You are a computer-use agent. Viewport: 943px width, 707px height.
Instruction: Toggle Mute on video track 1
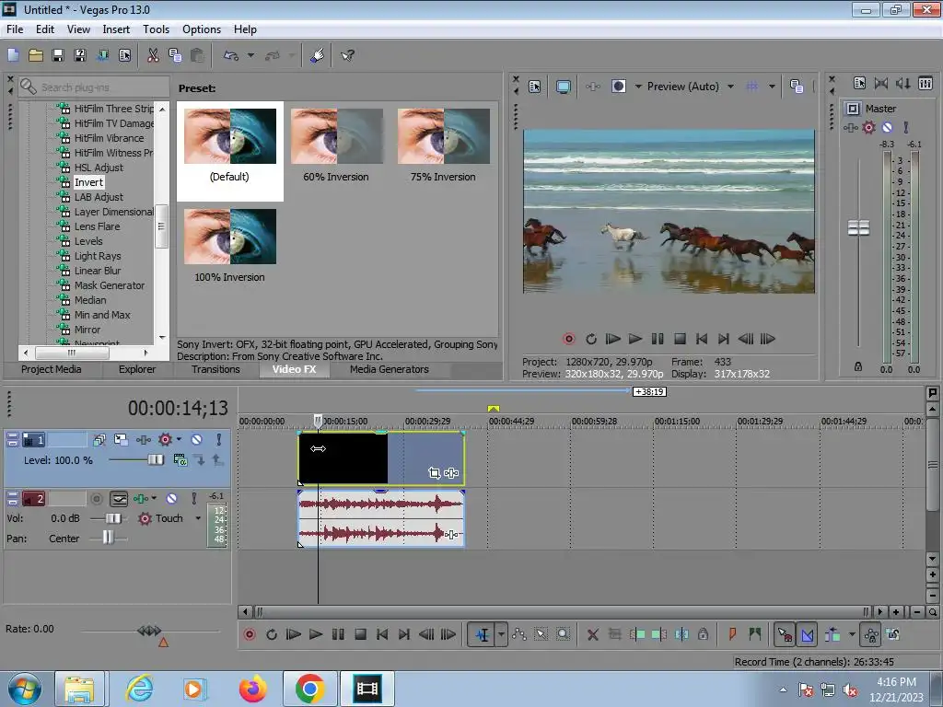coord(196,440)
